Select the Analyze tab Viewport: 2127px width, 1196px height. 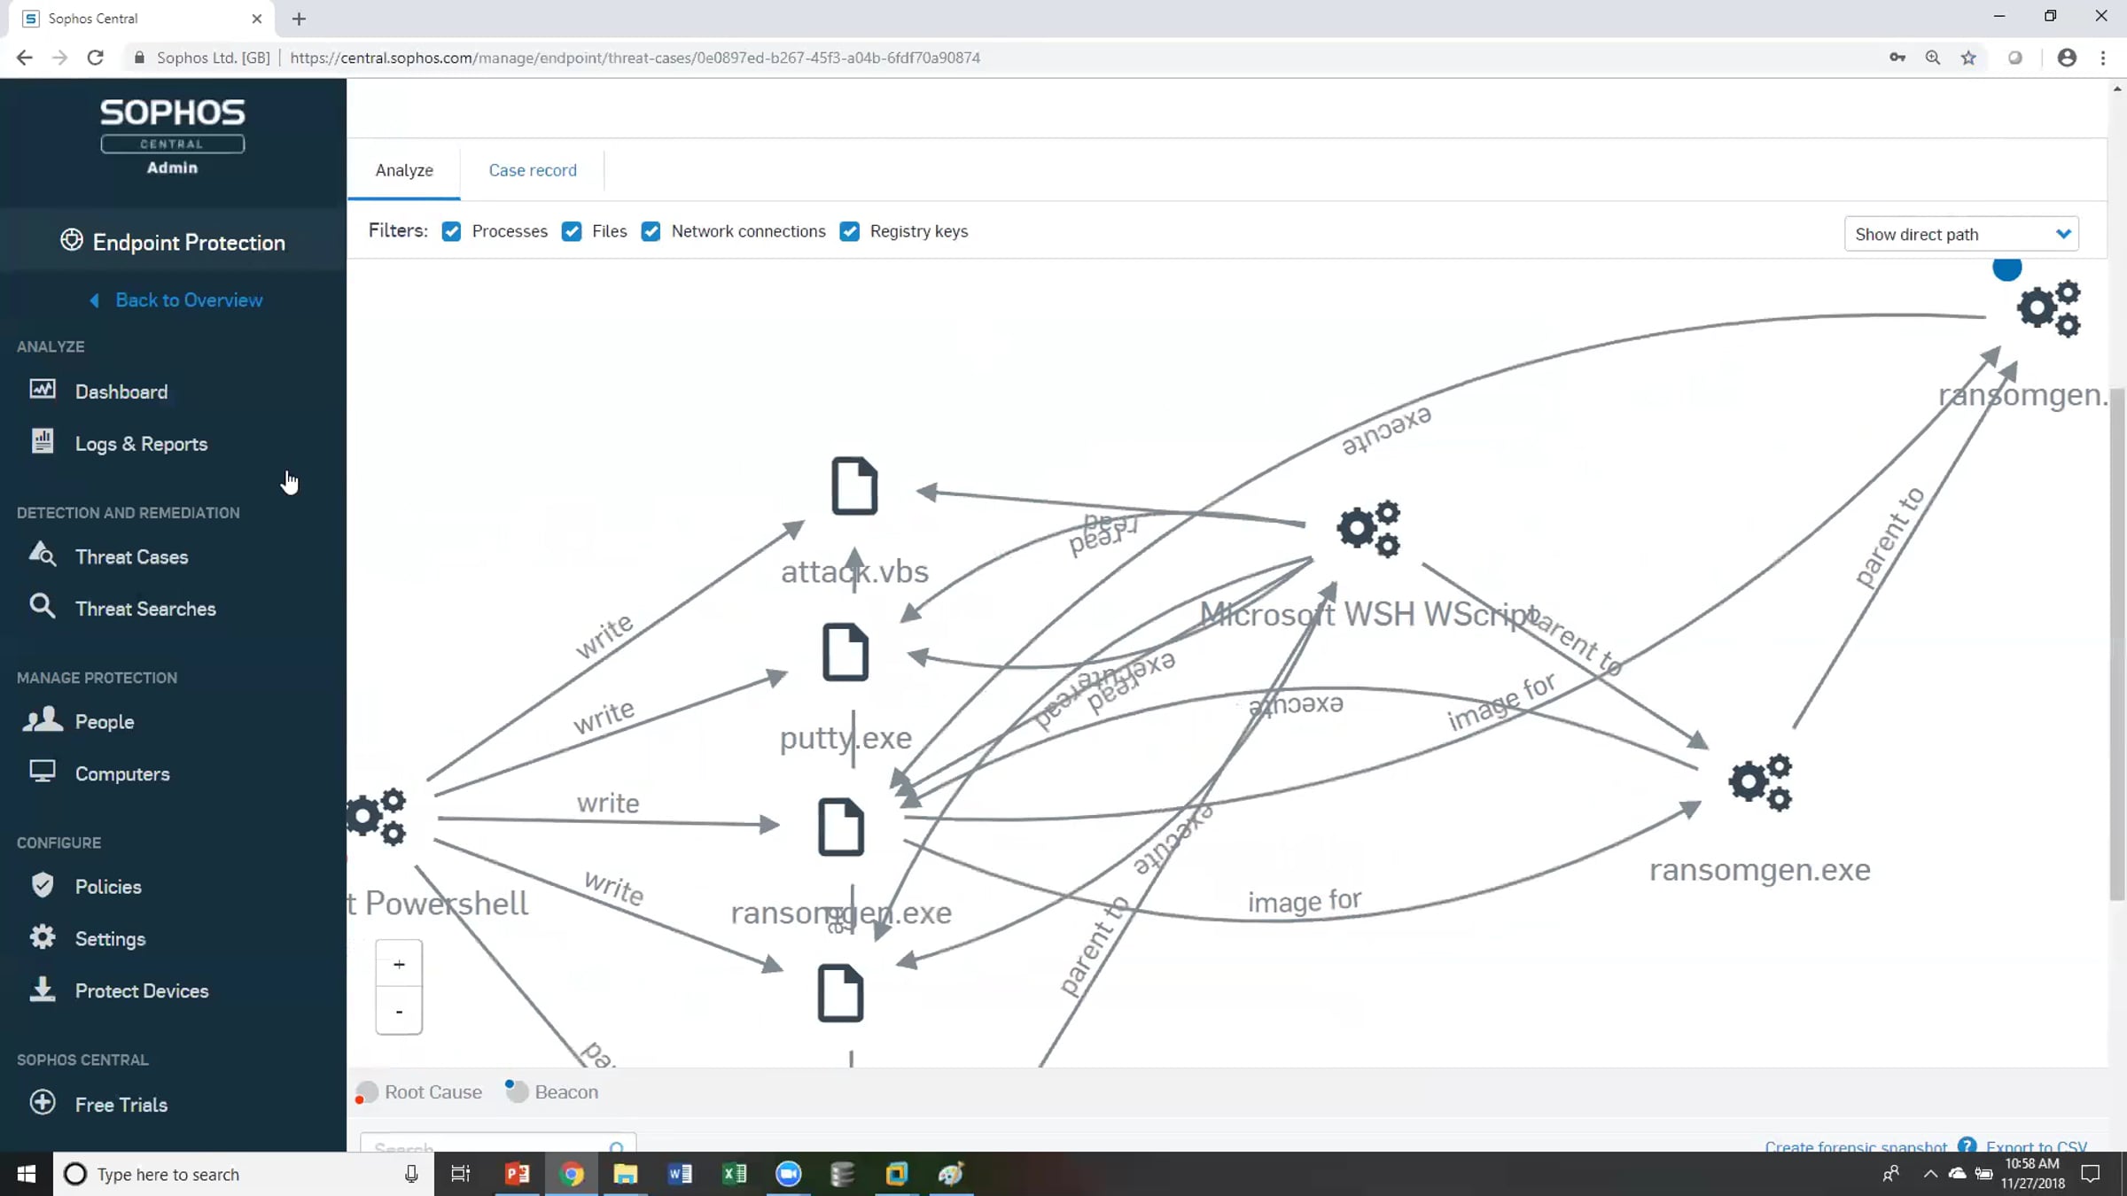[x=404, y=170]
